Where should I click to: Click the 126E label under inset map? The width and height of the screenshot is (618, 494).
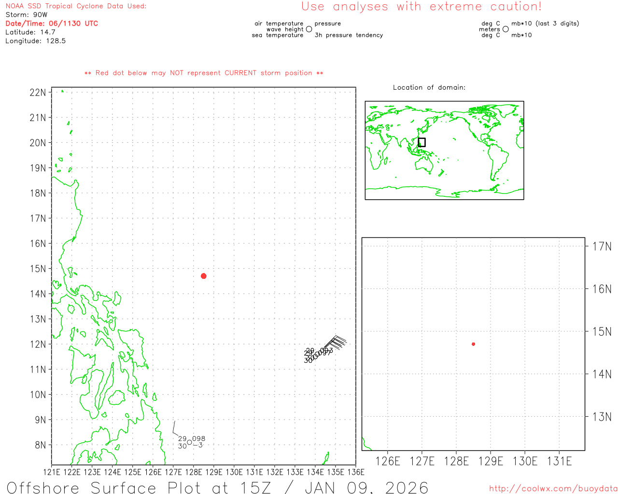[388, 461]
